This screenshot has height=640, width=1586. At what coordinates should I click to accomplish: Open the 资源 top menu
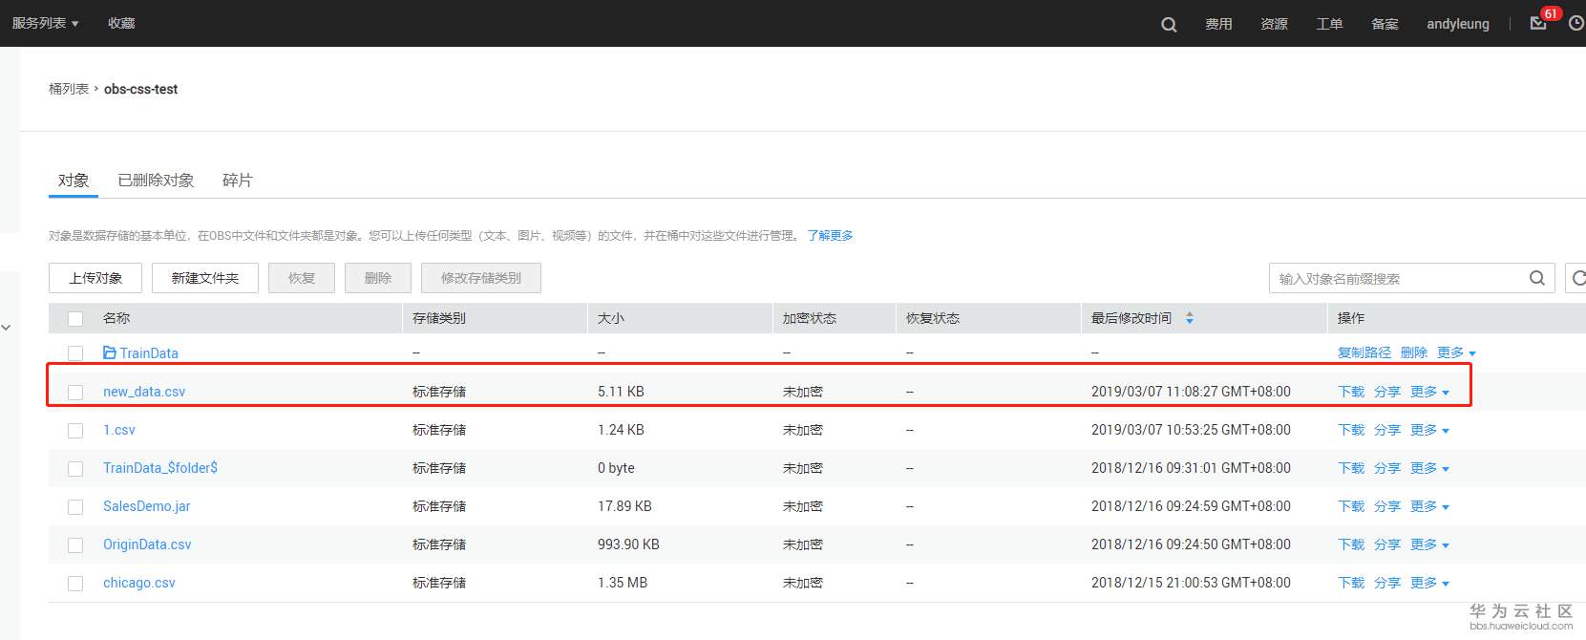[x=1274, y=24]
